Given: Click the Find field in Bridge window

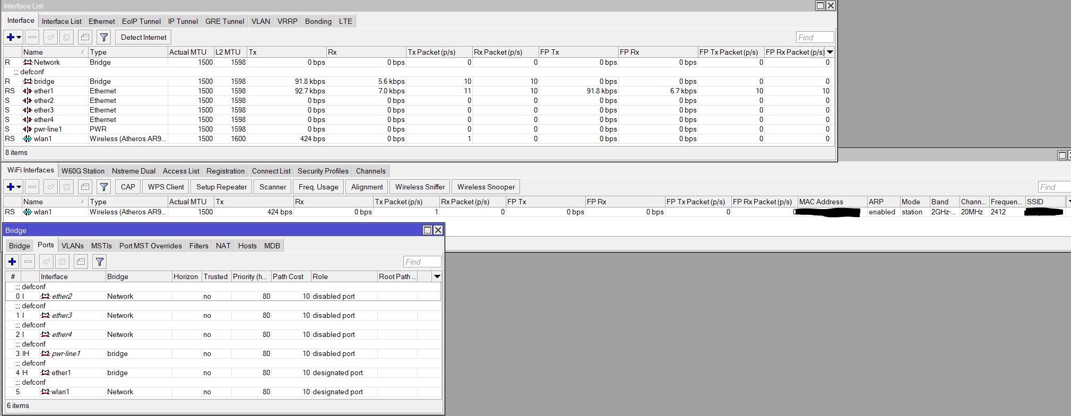Looking at the screenshot, I should pos(422,262).
